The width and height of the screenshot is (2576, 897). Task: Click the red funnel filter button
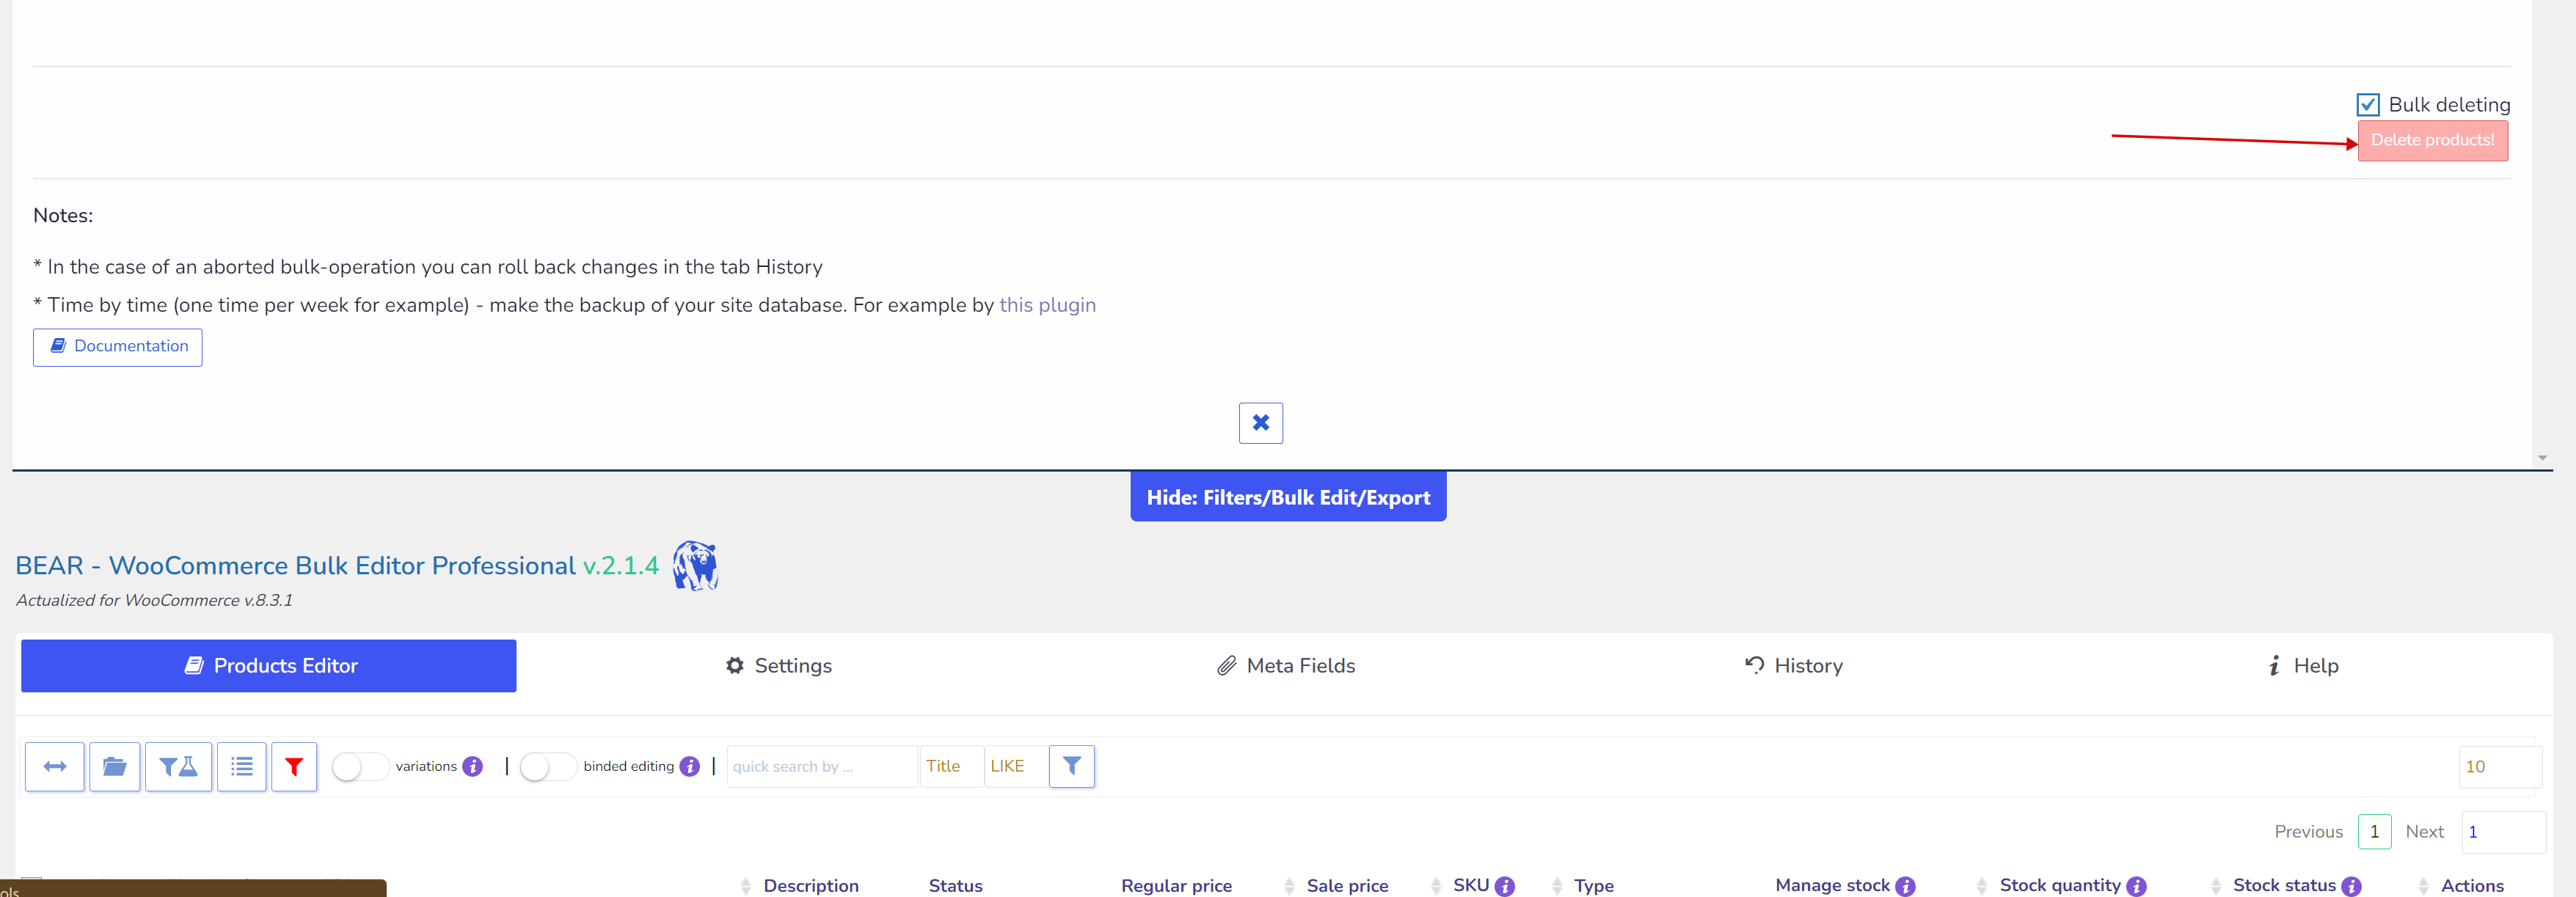click(294, 766)
